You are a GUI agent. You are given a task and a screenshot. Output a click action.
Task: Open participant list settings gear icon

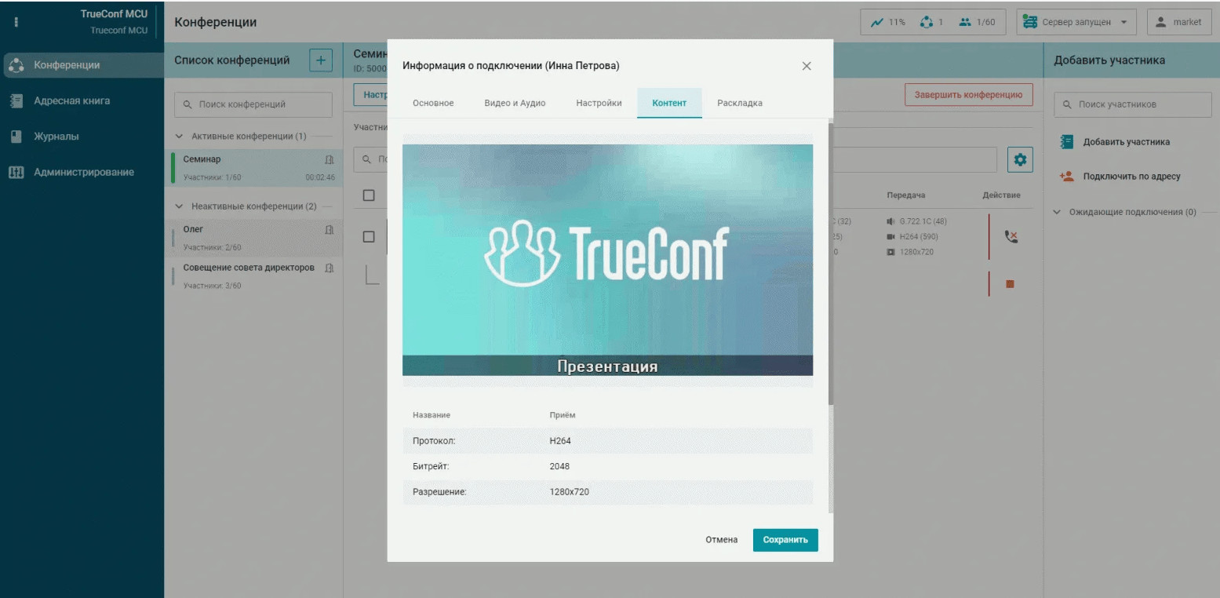(1019, 159)
